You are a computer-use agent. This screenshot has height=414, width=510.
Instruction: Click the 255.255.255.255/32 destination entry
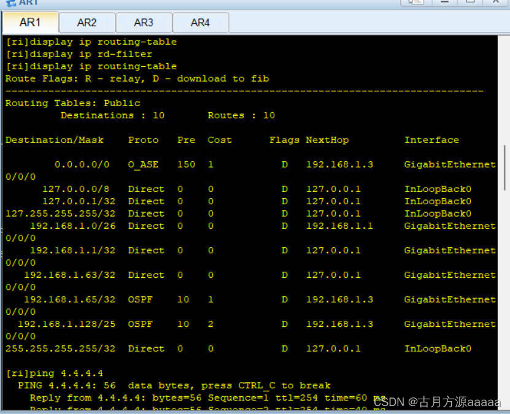(61, 349)
